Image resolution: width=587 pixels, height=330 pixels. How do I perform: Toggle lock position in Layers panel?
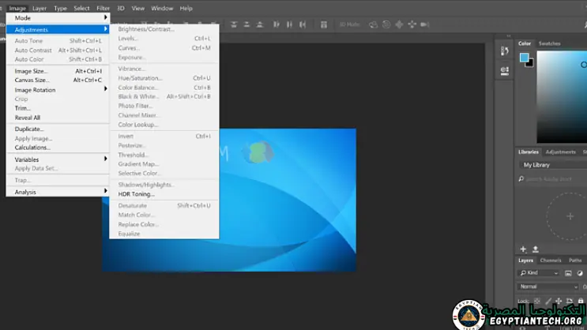coord(557,301)
